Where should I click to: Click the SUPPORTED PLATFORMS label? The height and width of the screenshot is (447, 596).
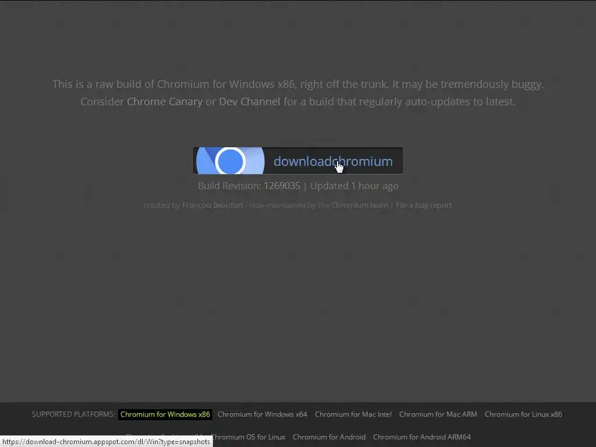pos(74,414)
